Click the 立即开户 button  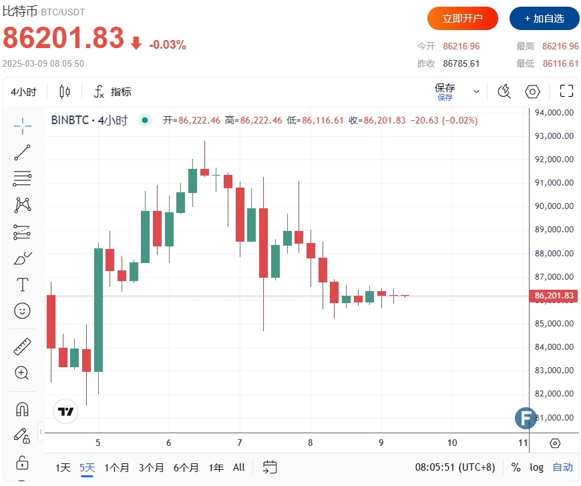[x=462, y=19]
